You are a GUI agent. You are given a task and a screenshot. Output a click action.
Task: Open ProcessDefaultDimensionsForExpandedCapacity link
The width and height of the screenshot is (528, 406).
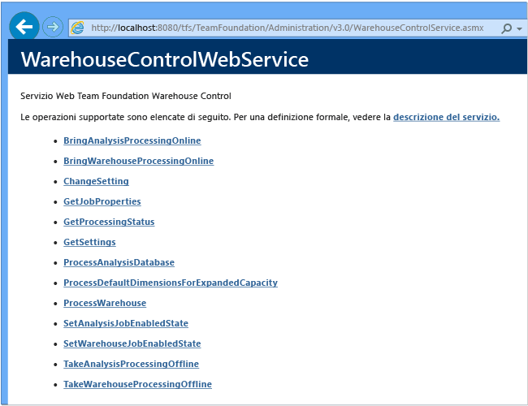pos(171,283)
